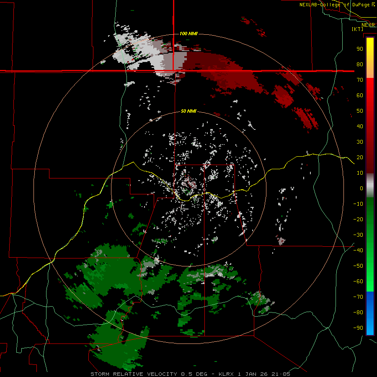Click the '-30' value on velocity scale
The height and width of the screenshot is (377, 377).
[358, 235]
